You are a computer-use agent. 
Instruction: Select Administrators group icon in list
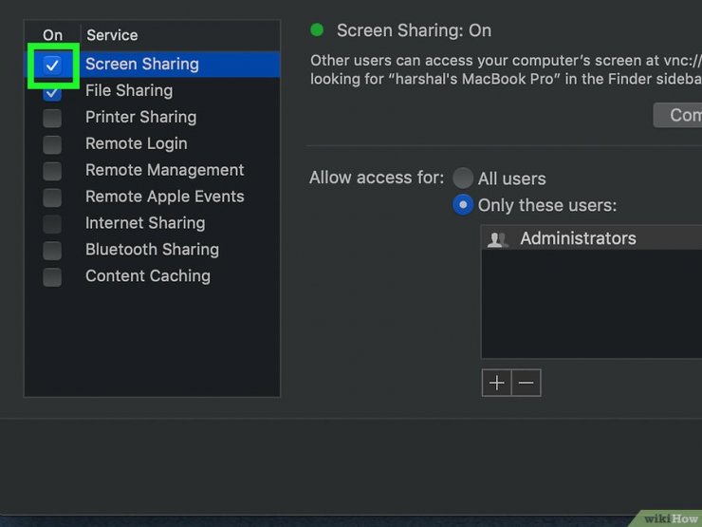497,239
